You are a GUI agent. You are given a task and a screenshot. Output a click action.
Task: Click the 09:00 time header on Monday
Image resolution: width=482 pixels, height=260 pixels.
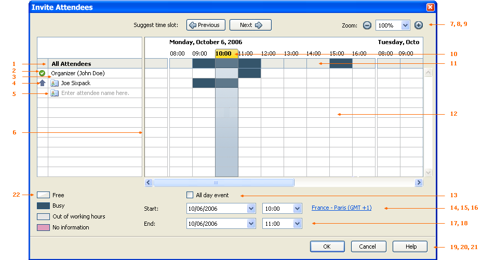click(199, 53)
